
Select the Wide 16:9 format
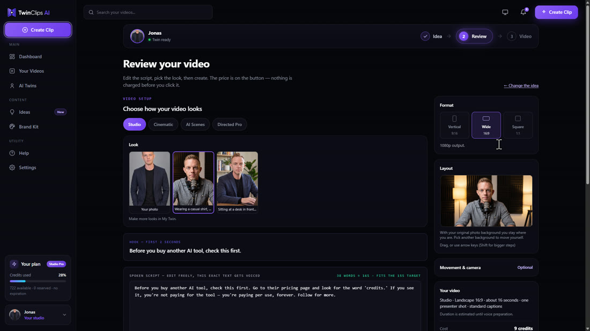(486, 125)
